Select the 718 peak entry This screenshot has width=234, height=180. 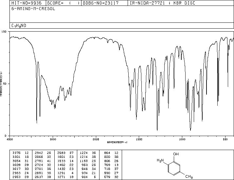(111, 169)
